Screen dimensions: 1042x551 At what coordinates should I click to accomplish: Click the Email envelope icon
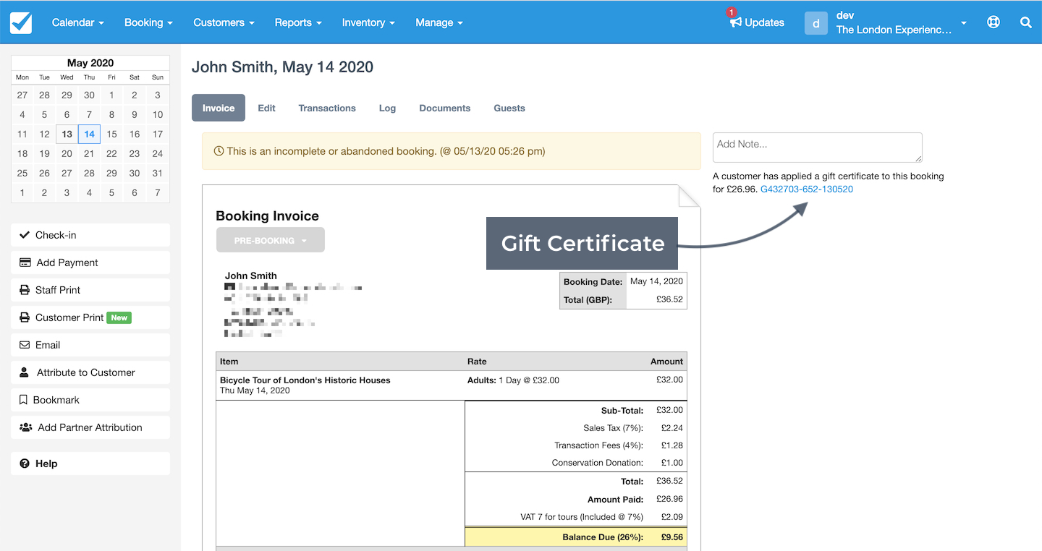point(25,345)
